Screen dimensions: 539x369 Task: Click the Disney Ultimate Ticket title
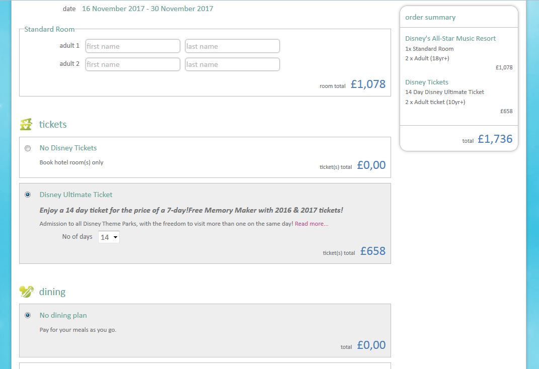tap(76, 195)
